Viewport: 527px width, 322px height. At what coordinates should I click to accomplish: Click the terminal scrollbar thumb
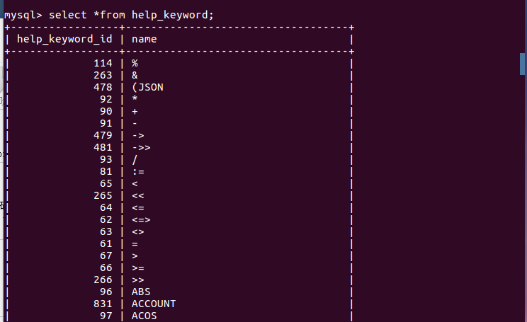523,63
